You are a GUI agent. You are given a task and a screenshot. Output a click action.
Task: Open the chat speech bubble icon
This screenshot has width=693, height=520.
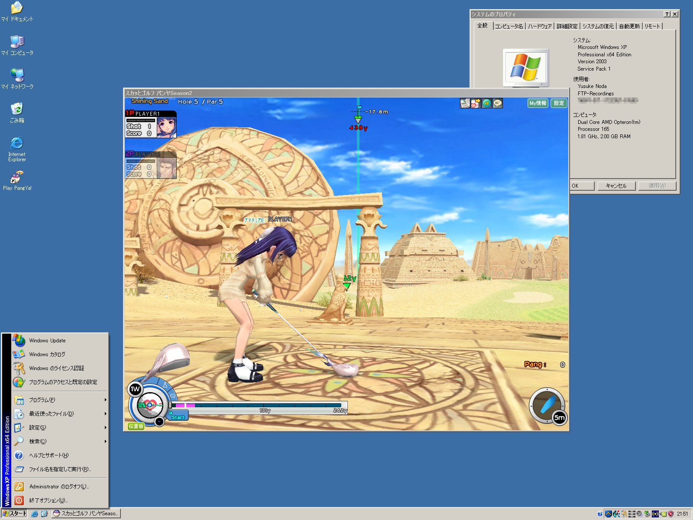coord(498,103)
